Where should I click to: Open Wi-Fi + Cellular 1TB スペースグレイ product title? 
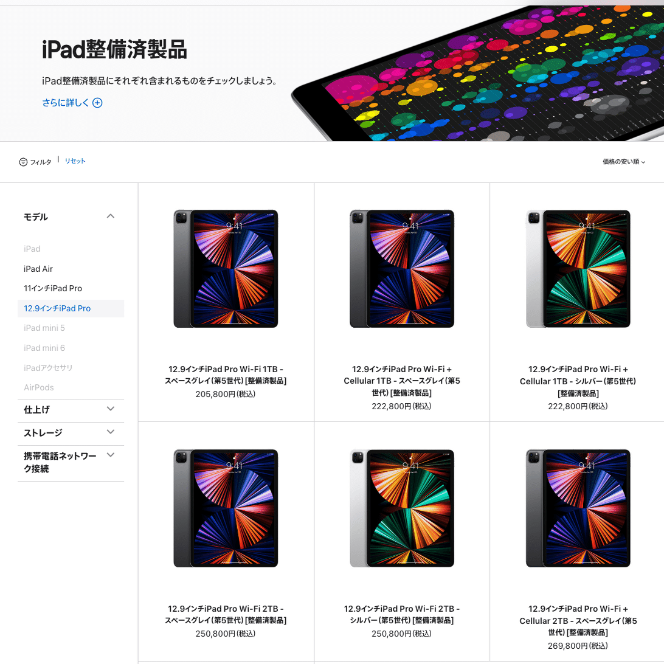coord(402,381)
